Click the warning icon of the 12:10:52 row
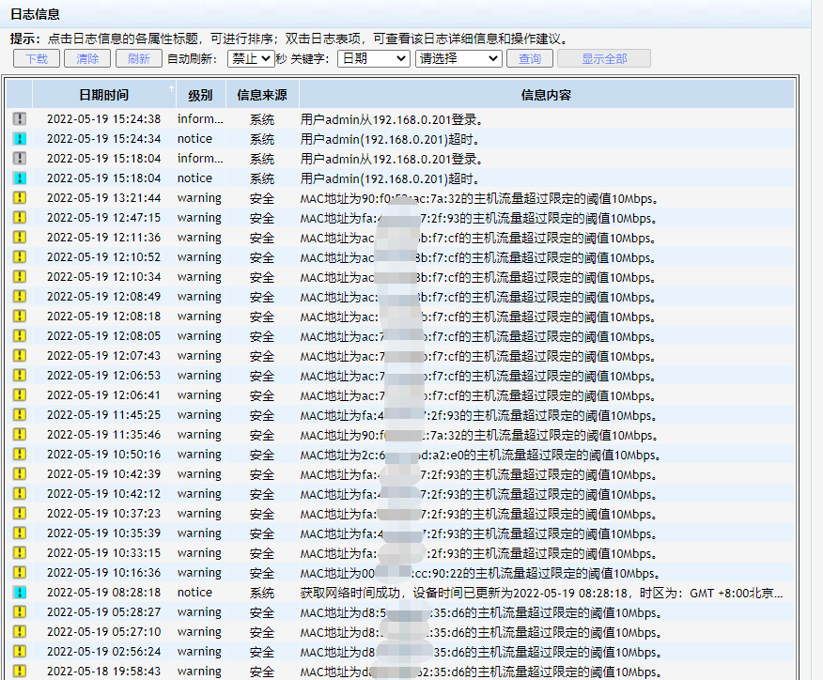The height and width of the screenshot is (680, 823). (20, 257)
